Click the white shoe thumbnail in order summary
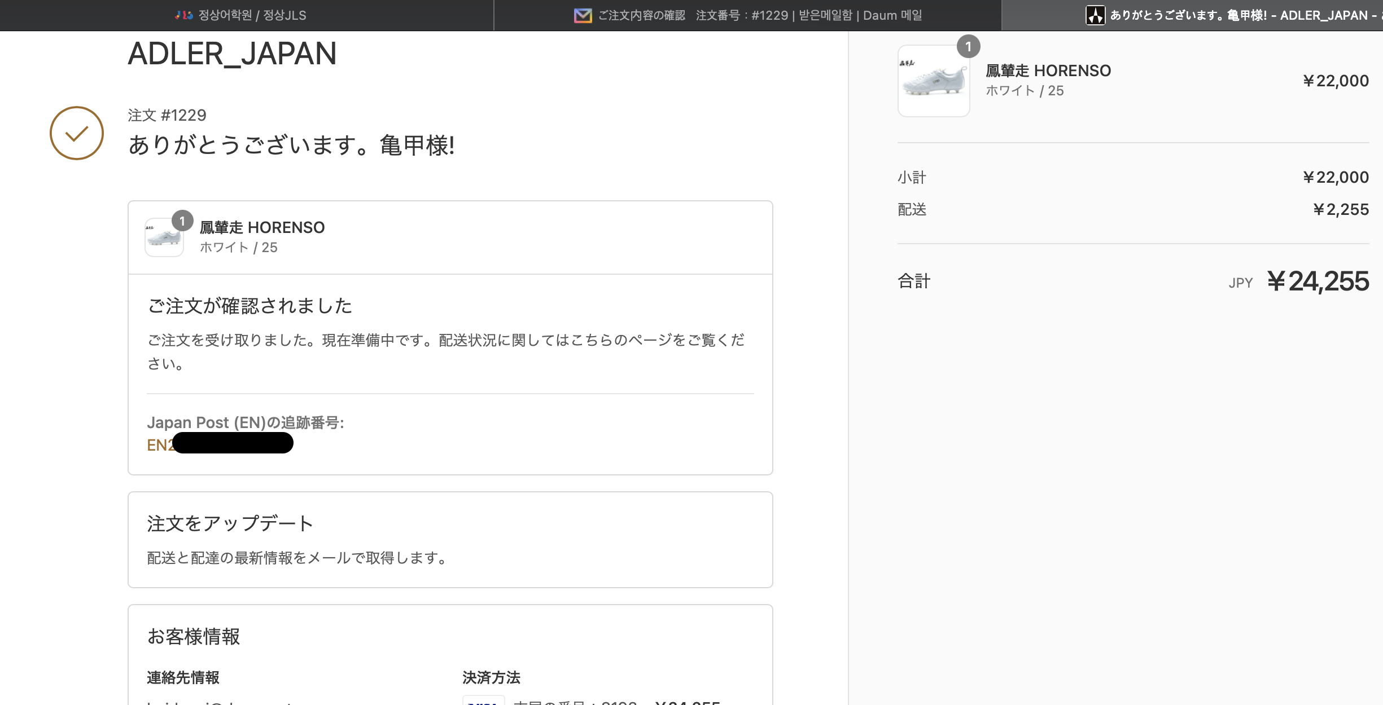 tap(934, 82)
